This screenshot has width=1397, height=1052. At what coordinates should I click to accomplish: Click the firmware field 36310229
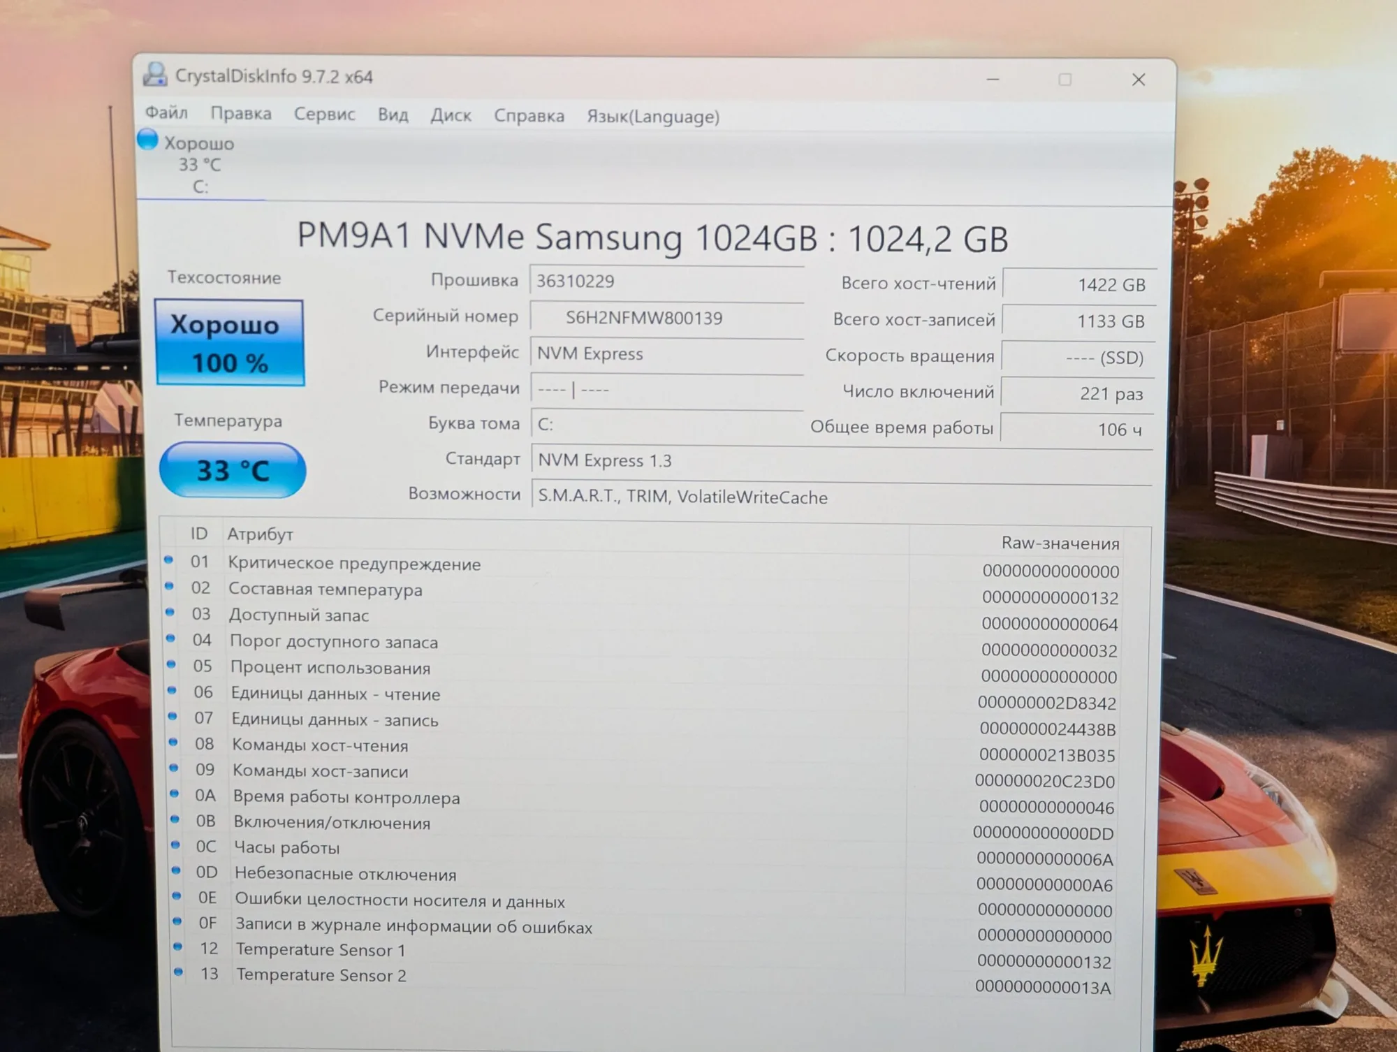click(x=667, y=282)
